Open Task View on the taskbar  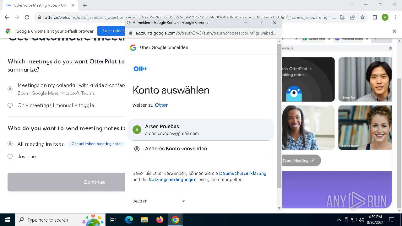tap(113, 220)
